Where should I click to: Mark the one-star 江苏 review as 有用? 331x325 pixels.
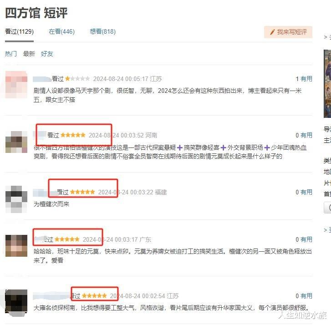coord(306,79)
